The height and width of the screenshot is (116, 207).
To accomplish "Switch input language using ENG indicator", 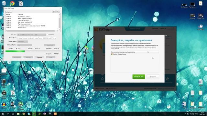I will [196, 114].
